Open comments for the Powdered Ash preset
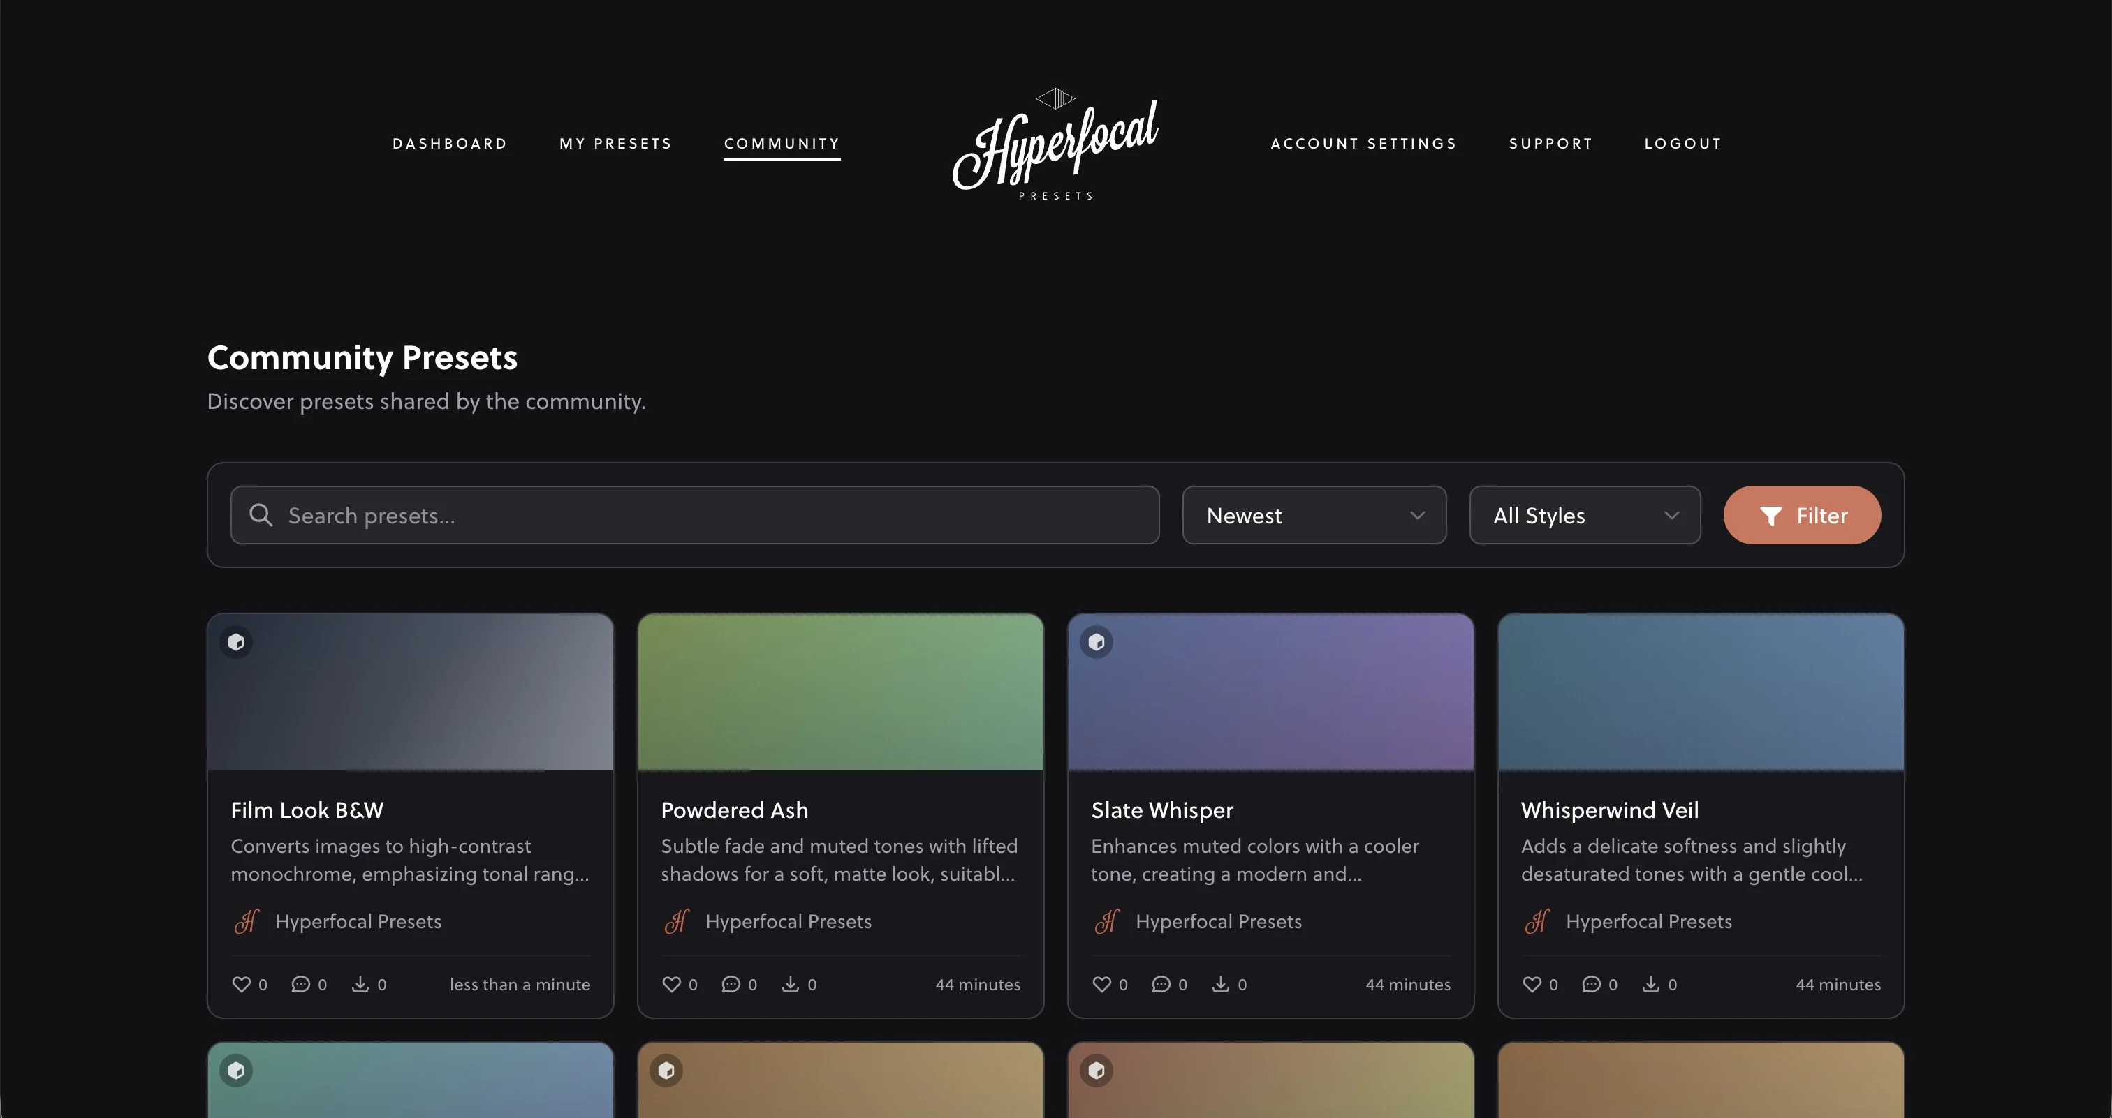2112x1118 pixels. coord(731,984)
